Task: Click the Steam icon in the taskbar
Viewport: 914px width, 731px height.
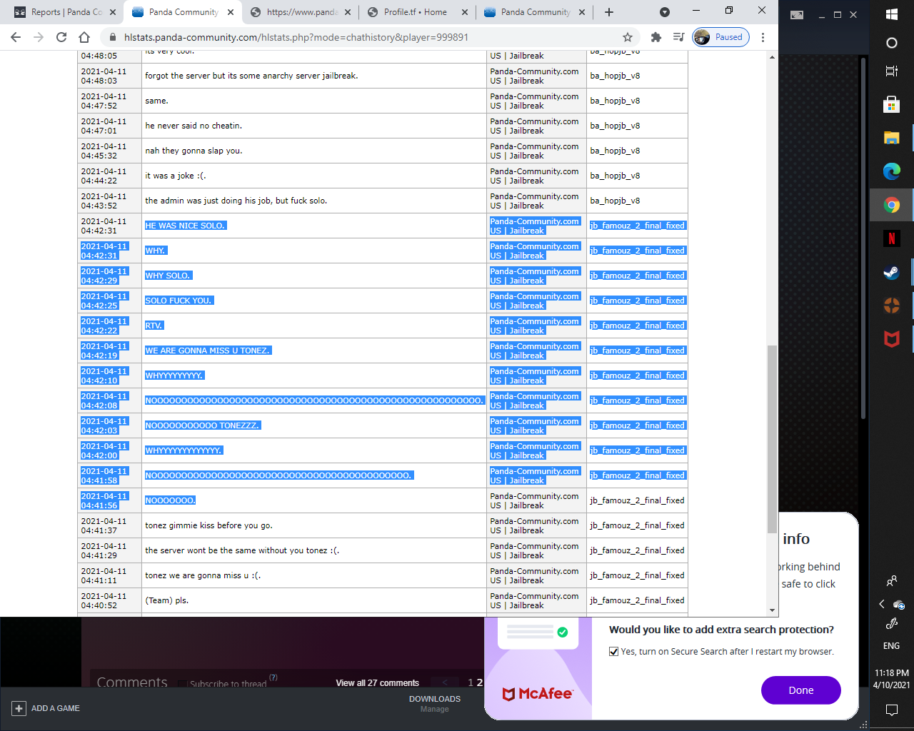Action: point(891,272)
